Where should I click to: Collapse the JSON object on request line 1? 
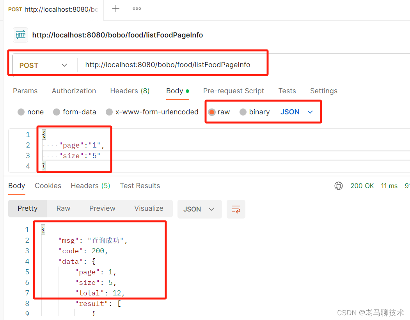(43, 134)
